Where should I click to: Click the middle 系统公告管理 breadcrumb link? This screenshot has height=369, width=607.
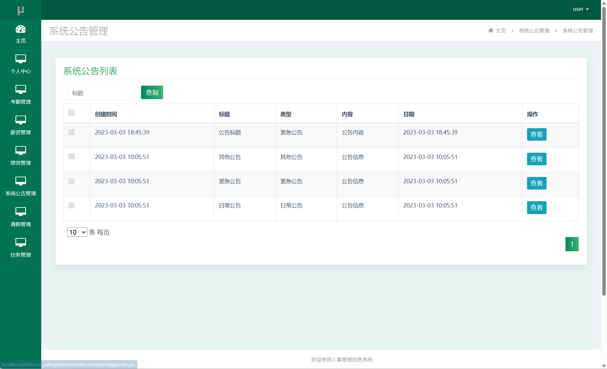pyautogui.click(x=534, y=31)
